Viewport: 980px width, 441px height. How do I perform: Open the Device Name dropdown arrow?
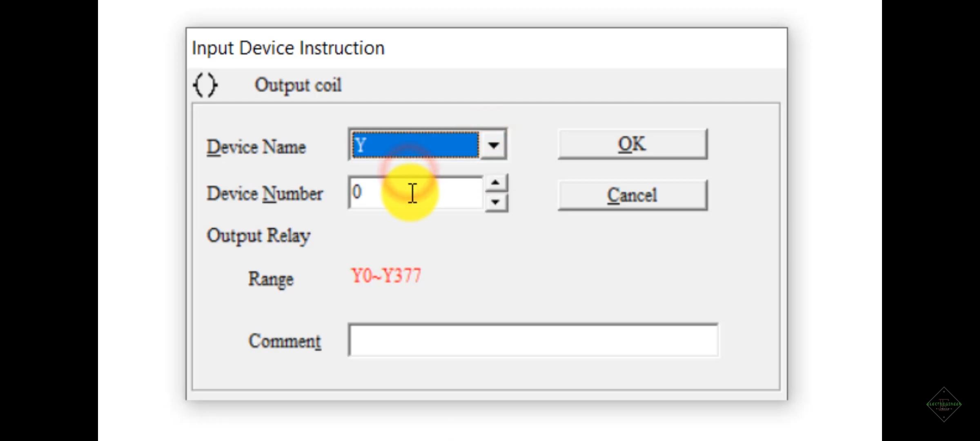[x=494, y=145]
